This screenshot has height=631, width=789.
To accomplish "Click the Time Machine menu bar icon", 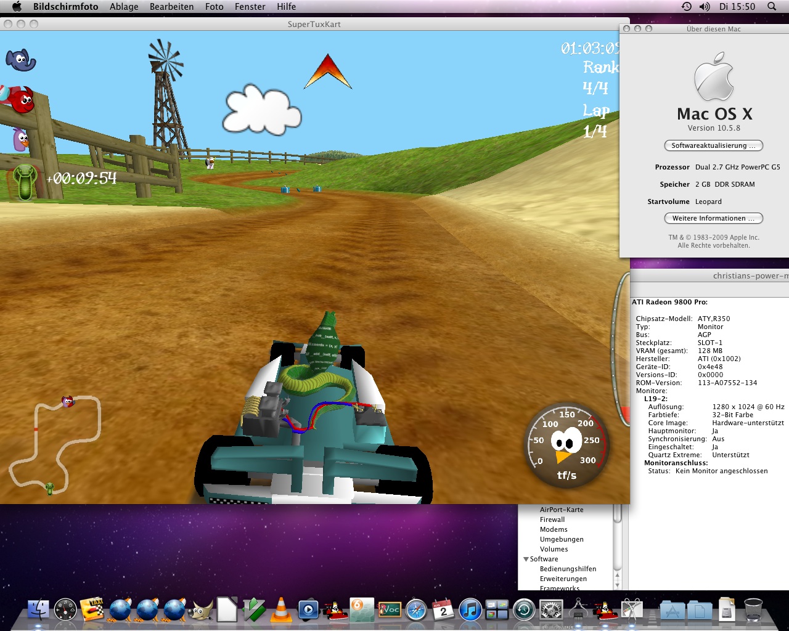I will tap(686, 7).
